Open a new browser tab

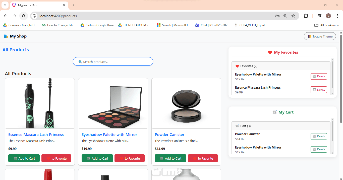coord(73,5)
